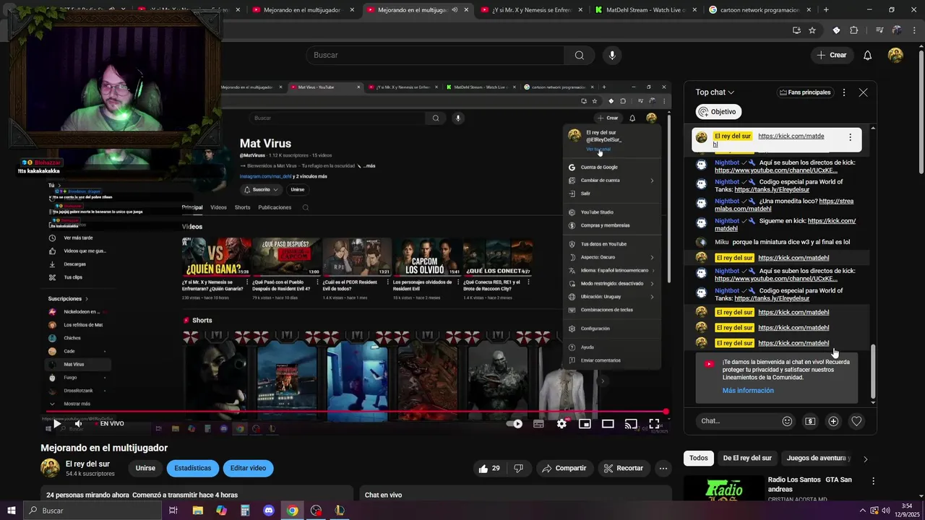Click the install/cast icon in address bar

tap(796, 30)
